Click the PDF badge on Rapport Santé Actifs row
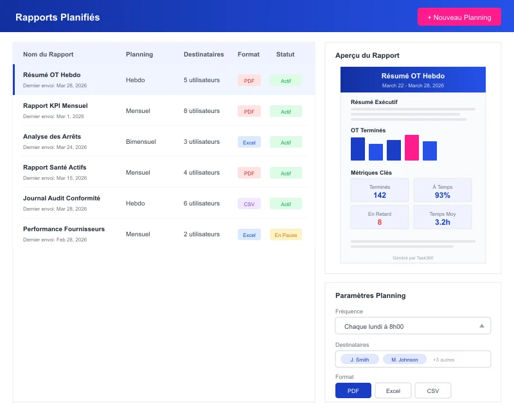The width and height of the screenshot is (514, 411). click(x=249, y=173)
